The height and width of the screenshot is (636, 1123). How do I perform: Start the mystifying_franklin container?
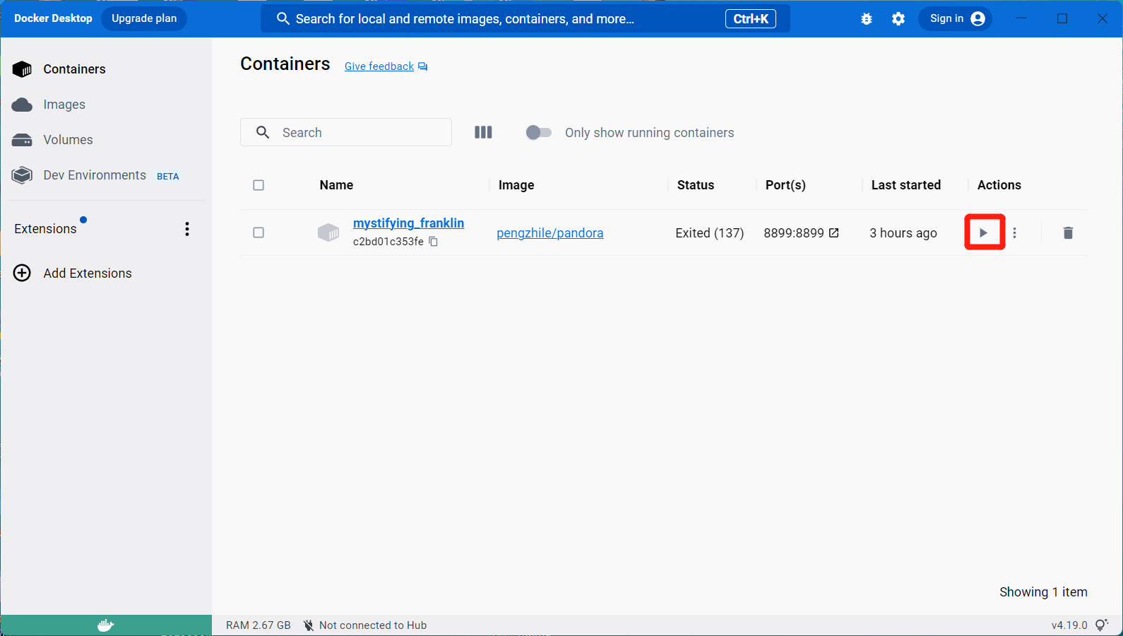coord(984,232)
